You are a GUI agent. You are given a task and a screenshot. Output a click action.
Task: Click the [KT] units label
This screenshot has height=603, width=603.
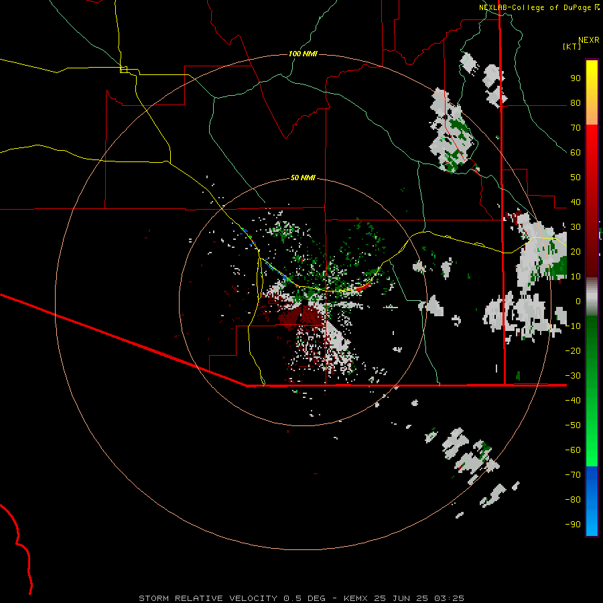tap(572, 46)
